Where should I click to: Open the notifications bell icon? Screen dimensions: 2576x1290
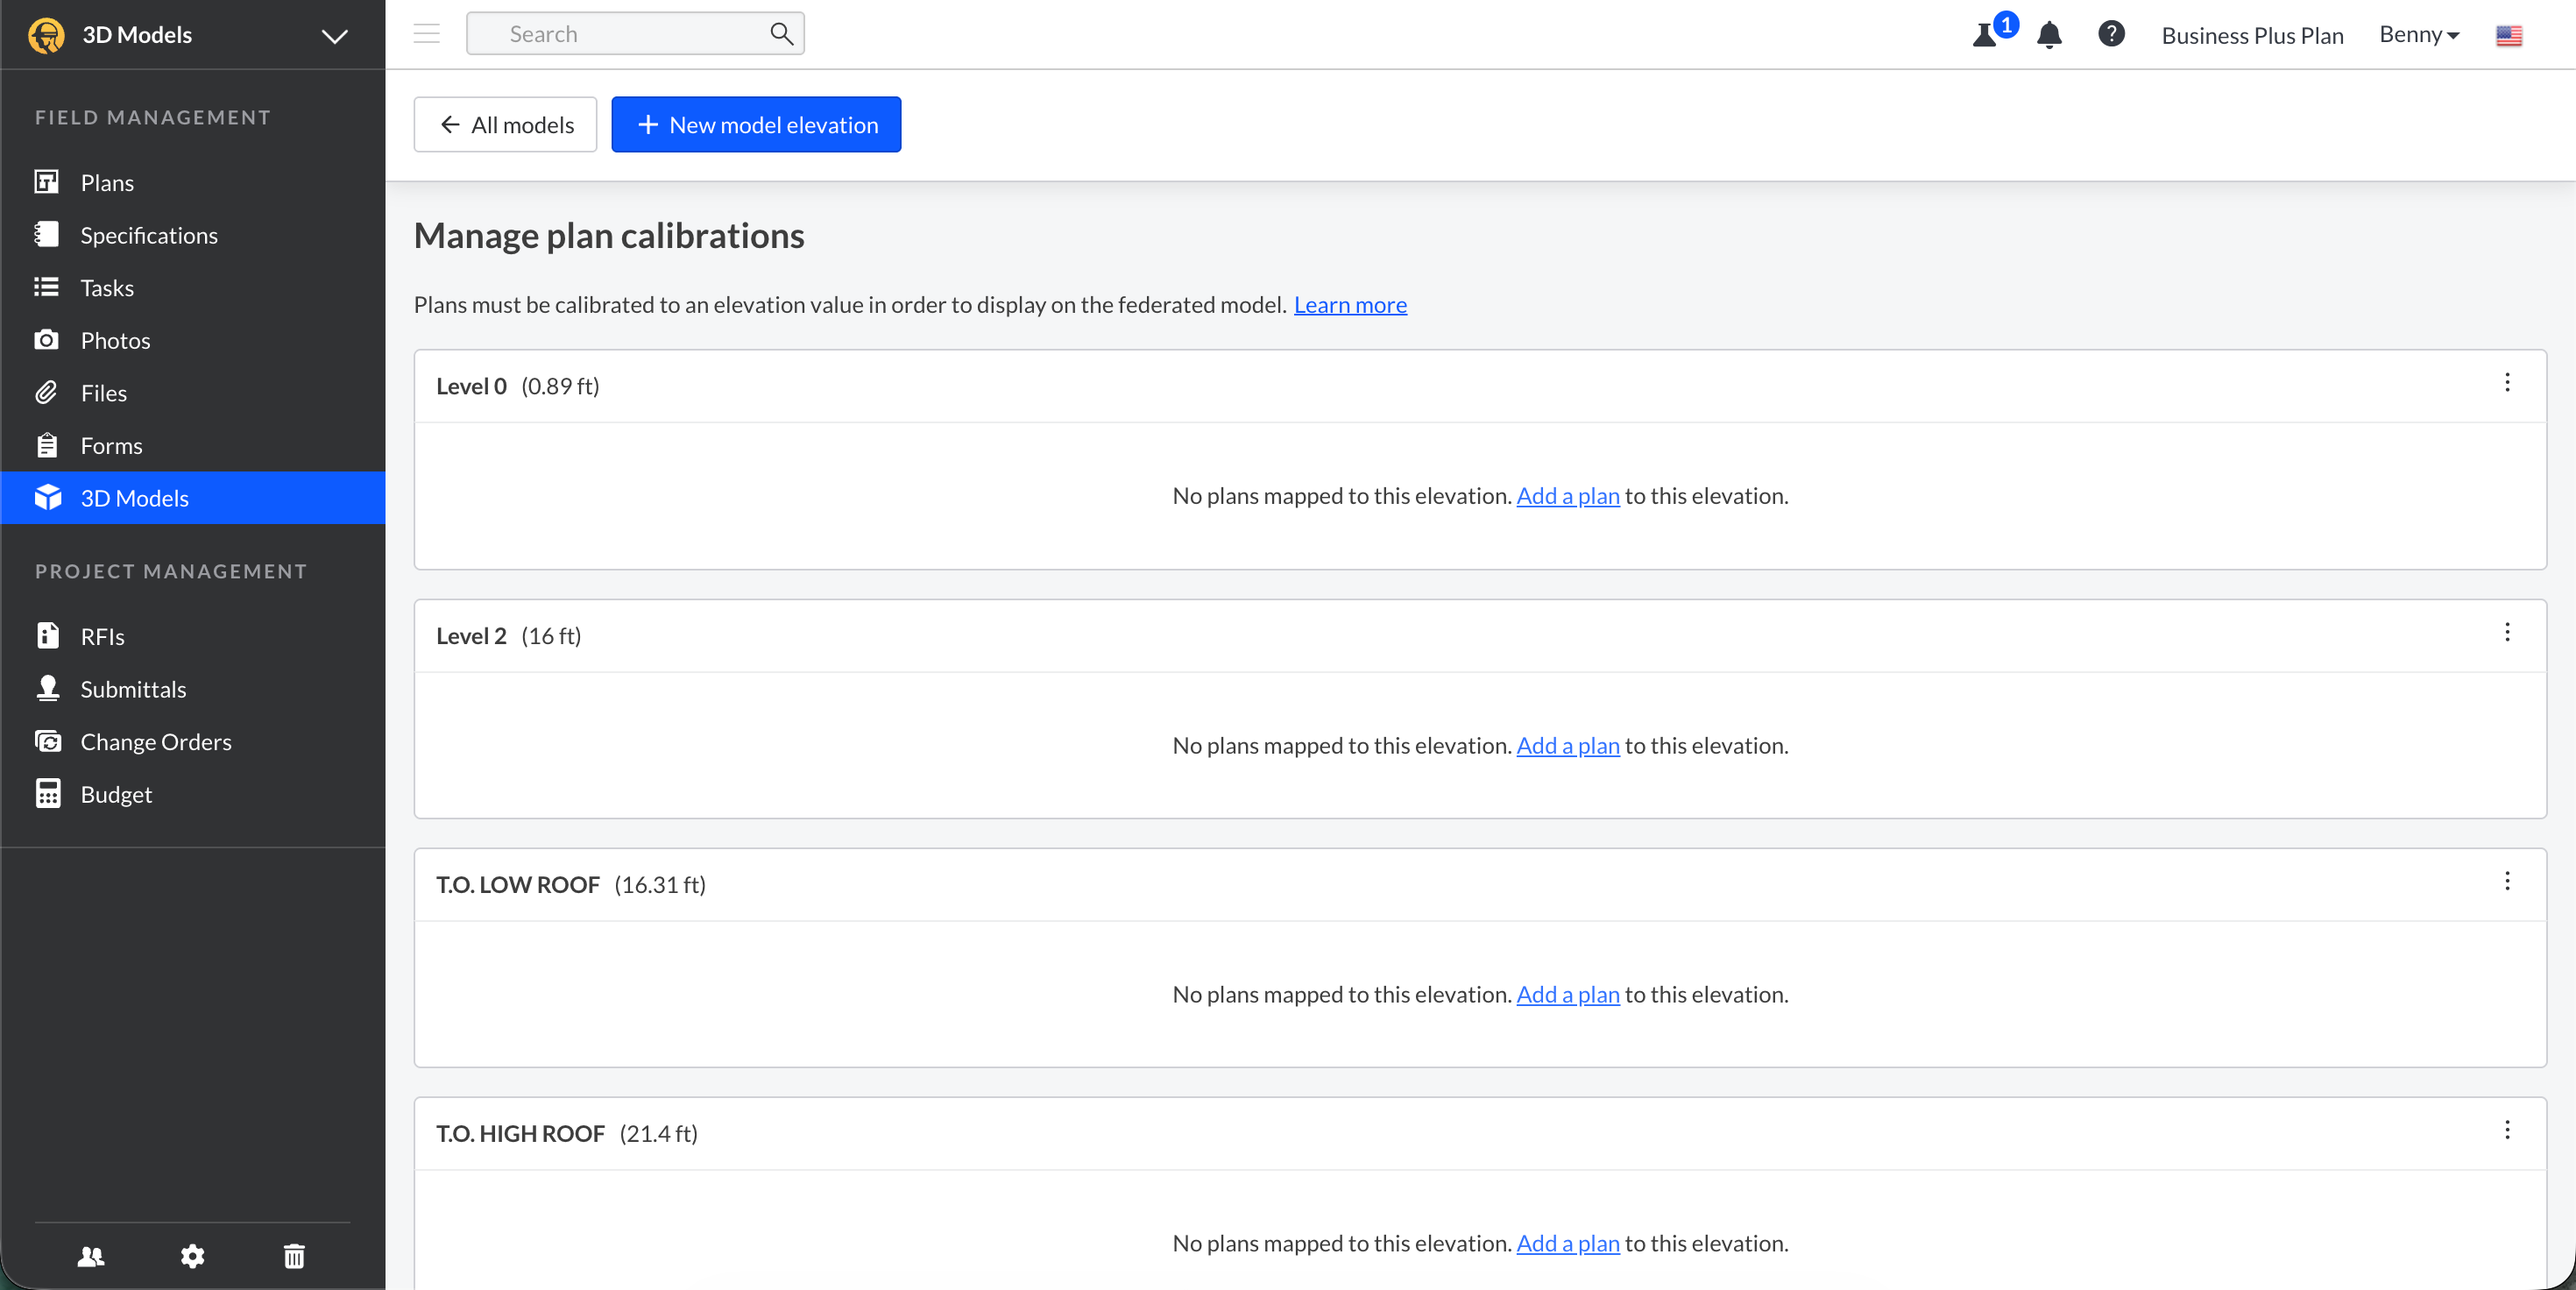(x=2049, y=35)
